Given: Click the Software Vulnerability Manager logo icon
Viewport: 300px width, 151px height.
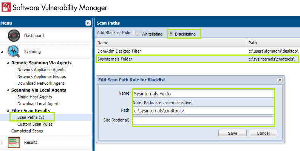Looking at the screenshot, I should (x=6, y=7).
